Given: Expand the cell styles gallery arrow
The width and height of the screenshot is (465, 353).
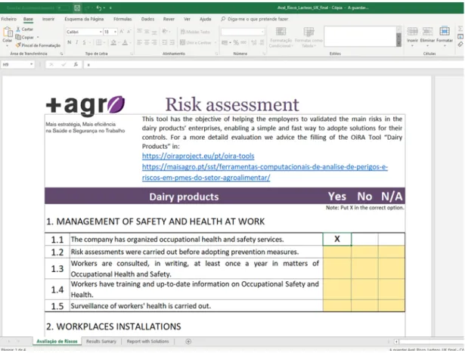Looking at the screenshot, I should point(399,44).
